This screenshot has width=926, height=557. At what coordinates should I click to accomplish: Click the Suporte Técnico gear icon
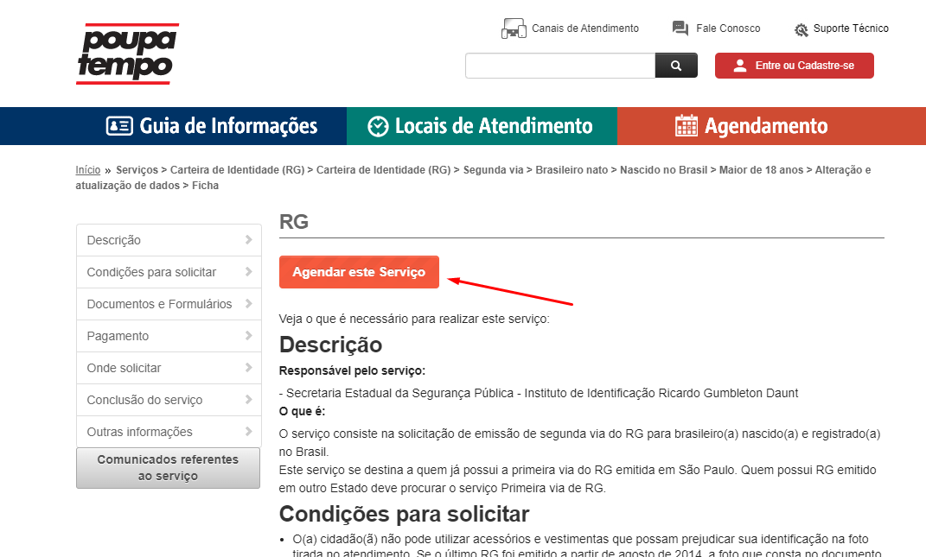click(x=801, y=29)
